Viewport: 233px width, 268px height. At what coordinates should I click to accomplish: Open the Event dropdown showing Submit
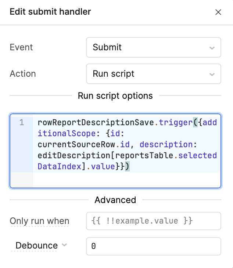(154, 47)
